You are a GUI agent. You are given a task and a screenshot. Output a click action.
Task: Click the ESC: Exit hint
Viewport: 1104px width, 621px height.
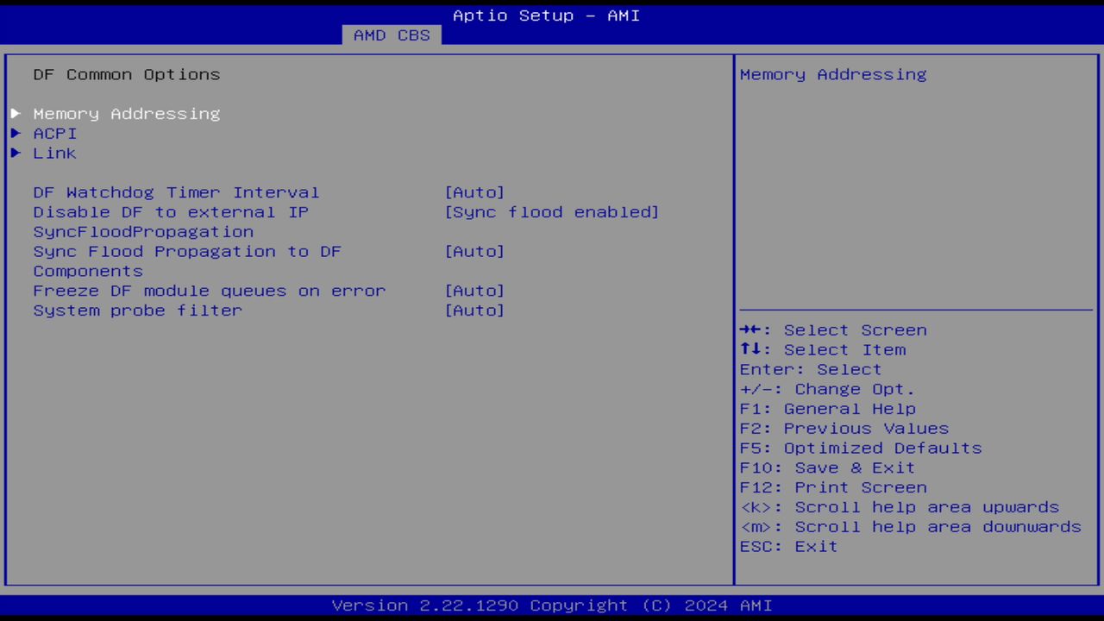click(x=789, y=547)
